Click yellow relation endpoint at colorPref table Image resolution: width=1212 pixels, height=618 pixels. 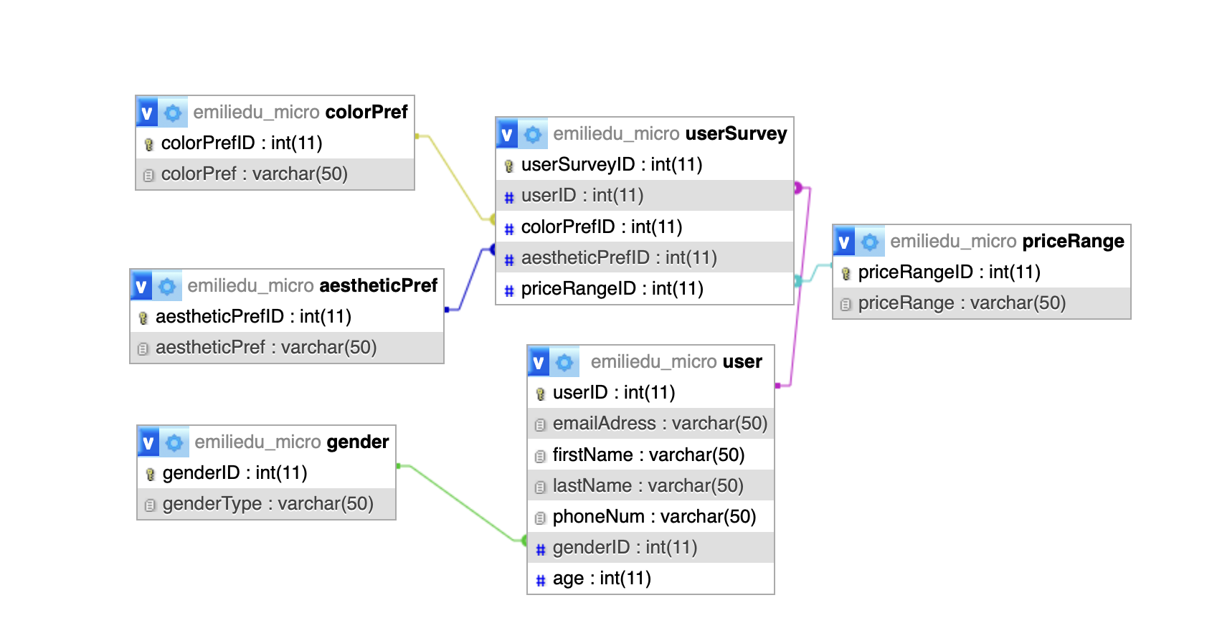417,136
